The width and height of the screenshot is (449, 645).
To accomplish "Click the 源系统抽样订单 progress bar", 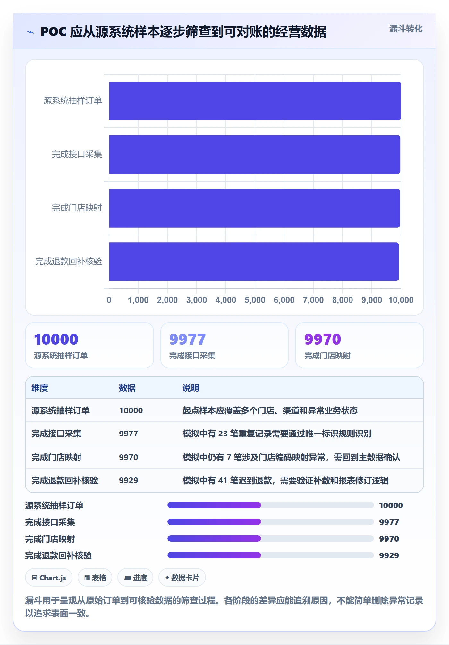I will (270, 505).
